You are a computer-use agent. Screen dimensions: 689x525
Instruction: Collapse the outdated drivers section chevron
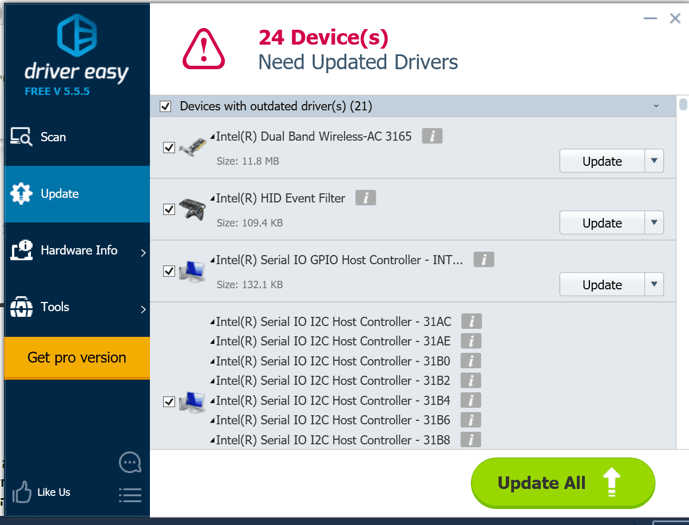tap(656, 106)
